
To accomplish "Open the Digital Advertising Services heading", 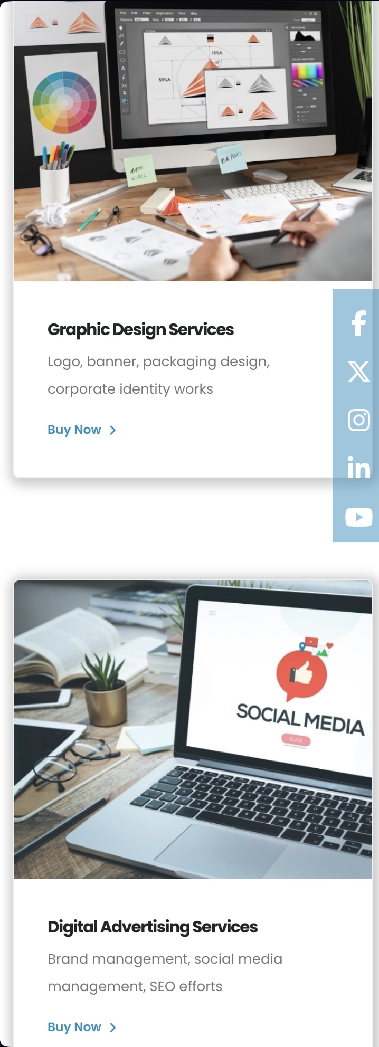I will [x=153, y=926].
